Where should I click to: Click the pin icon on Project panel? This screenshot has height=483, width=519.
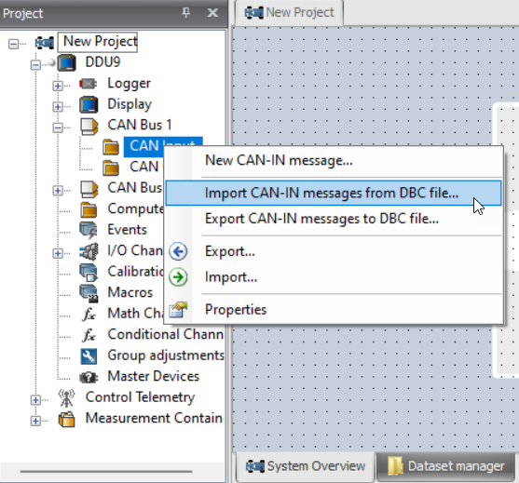tap(186, 13)
